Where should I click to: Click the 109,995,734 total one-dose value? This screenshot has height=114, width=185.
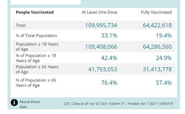101,25
